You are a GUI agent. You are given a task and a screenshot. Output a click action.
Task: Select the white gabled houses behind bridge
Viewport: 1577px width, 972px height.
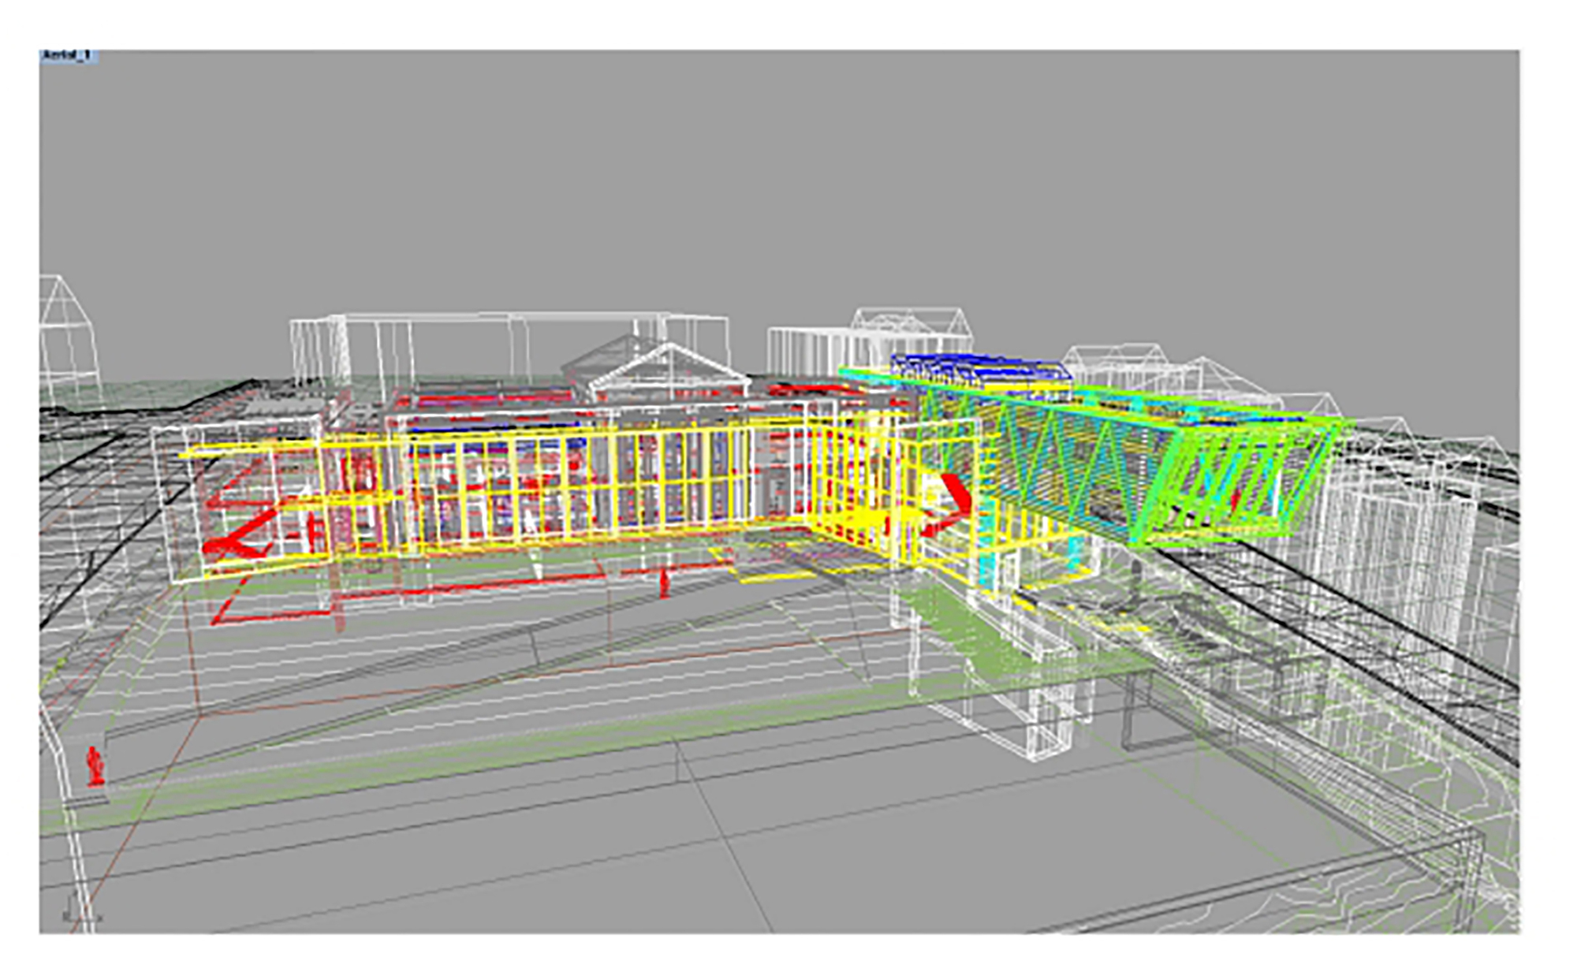tap(1135, 364)
